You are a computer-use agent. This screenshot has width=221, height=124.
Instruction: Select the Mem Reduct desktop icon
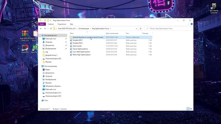pyautogui.click(x=35, y=49)
